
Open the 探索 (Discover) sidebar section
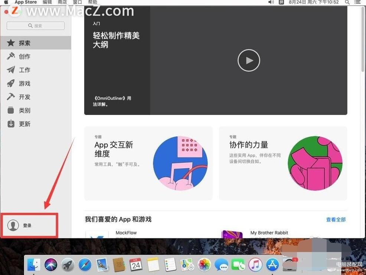(24, 43)
